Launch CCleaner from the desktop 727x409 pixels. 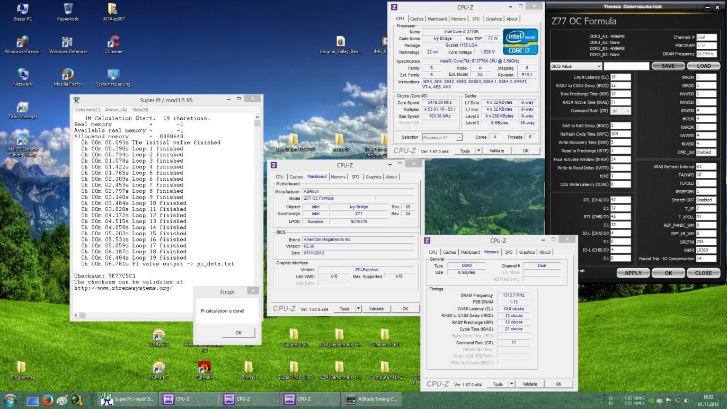113,45
